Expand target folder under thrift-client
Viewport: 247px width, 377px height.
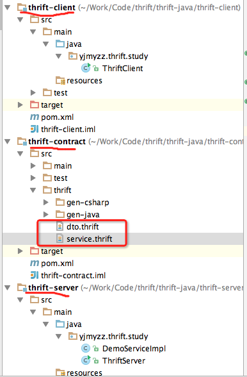20,105
